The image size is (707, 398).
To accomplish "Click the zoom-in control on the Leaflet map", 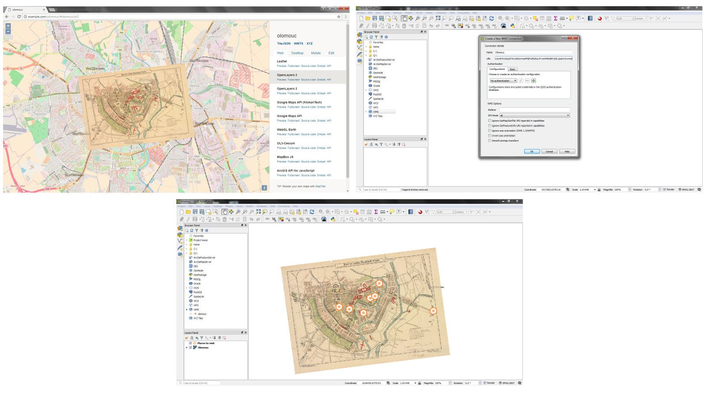I will click(8, 27).
